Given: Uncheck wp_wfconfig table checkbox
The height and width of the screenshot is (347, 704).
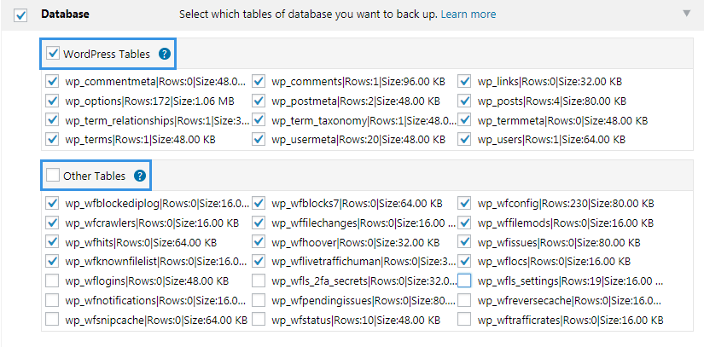Looking at the screenshot, I should tap(465, 204).
